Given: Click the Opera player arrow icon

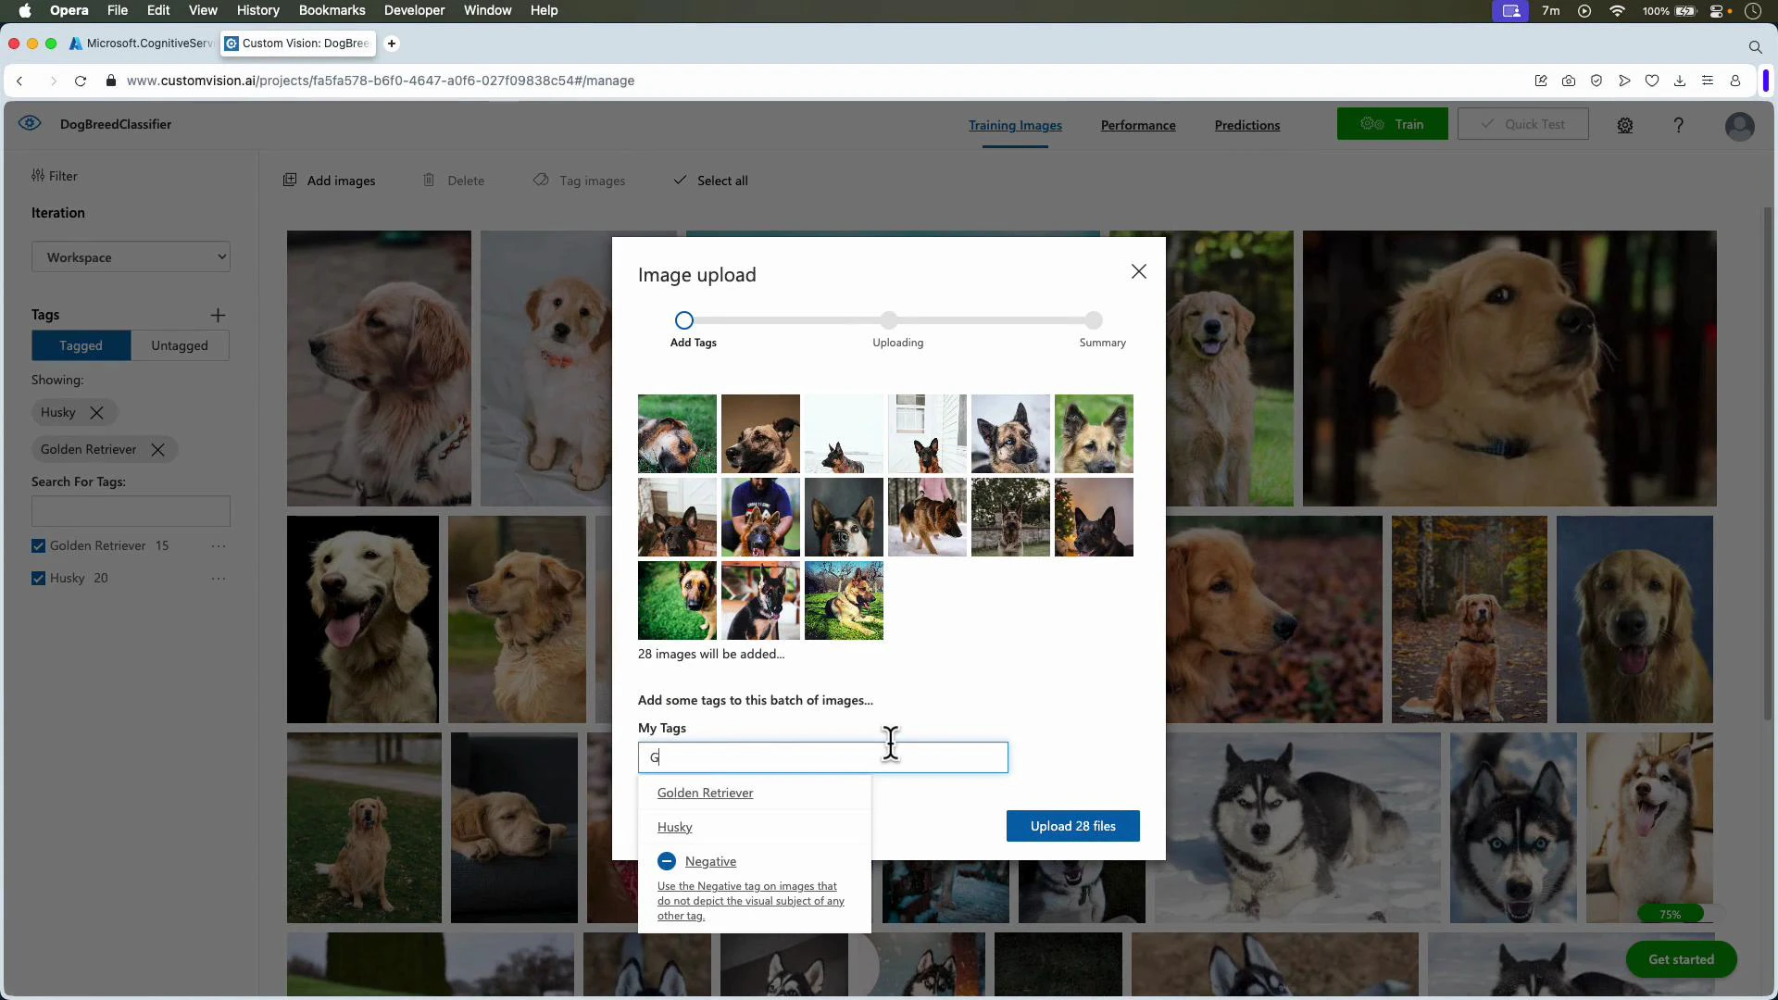Looking at the screenshot, I should [1624, 81].
